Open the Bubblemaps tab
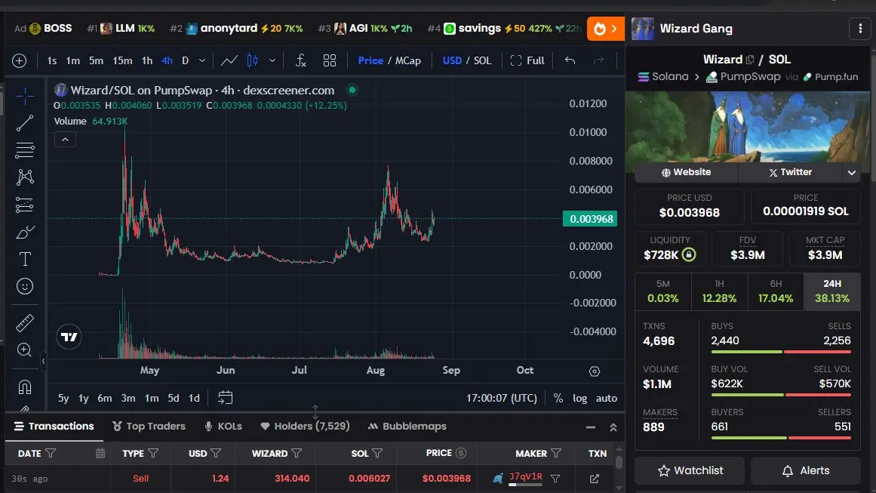This screenshot has width=876, height=493. pos(407,426)
